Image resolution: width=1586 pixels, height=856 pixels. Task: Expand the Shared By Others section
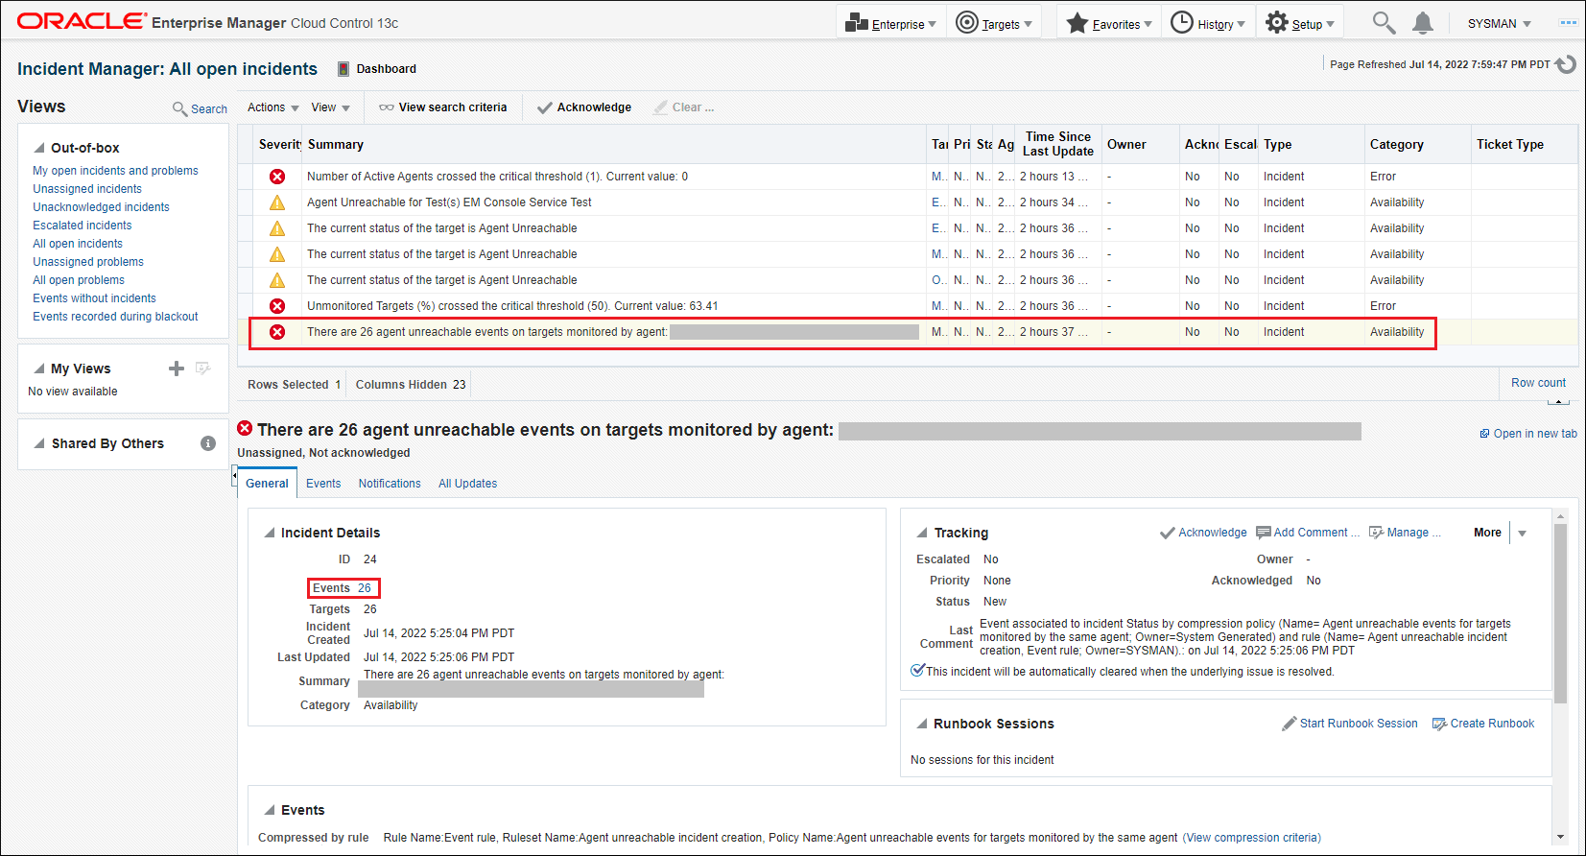point(39,443)
